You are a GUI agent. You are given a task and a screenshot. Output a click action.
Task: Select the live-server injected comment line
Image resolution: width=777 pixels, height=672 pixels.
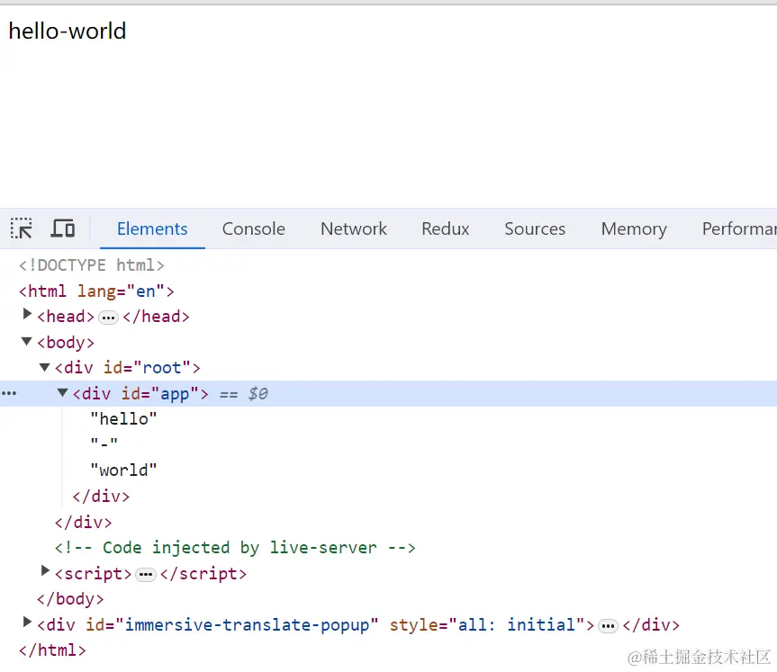tap(235, 548)
